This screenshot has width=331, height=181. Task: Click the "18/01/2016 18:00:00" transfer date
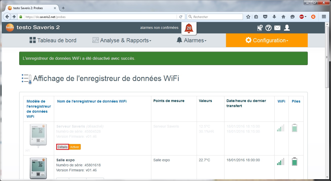(x=243, y=160)
